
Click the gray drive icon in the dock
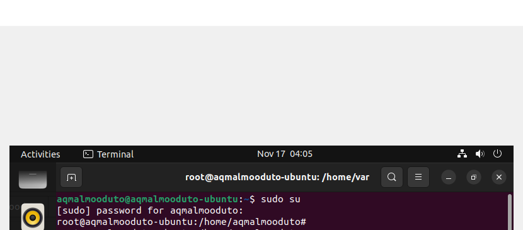point(33,180)
